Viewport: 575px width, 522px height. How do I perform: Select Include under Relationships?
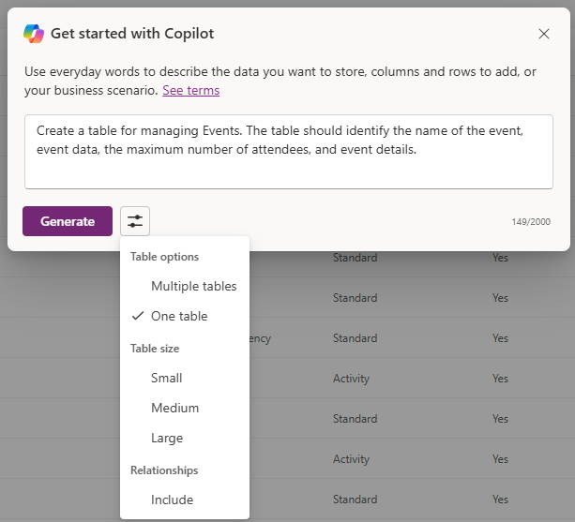[185, 500]
